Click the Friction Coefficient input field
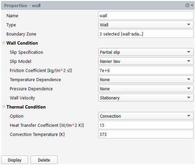 point(146,70)
